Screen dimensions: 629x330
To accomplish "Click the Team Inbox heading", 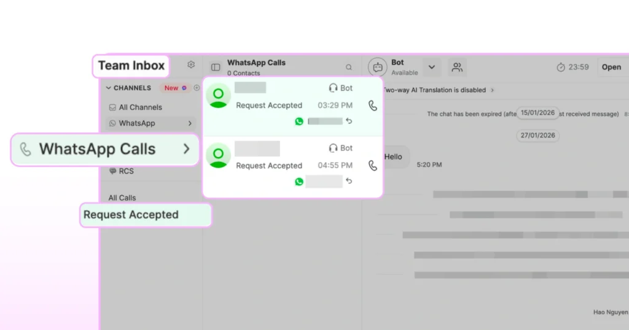I will [x=131, y=66].
